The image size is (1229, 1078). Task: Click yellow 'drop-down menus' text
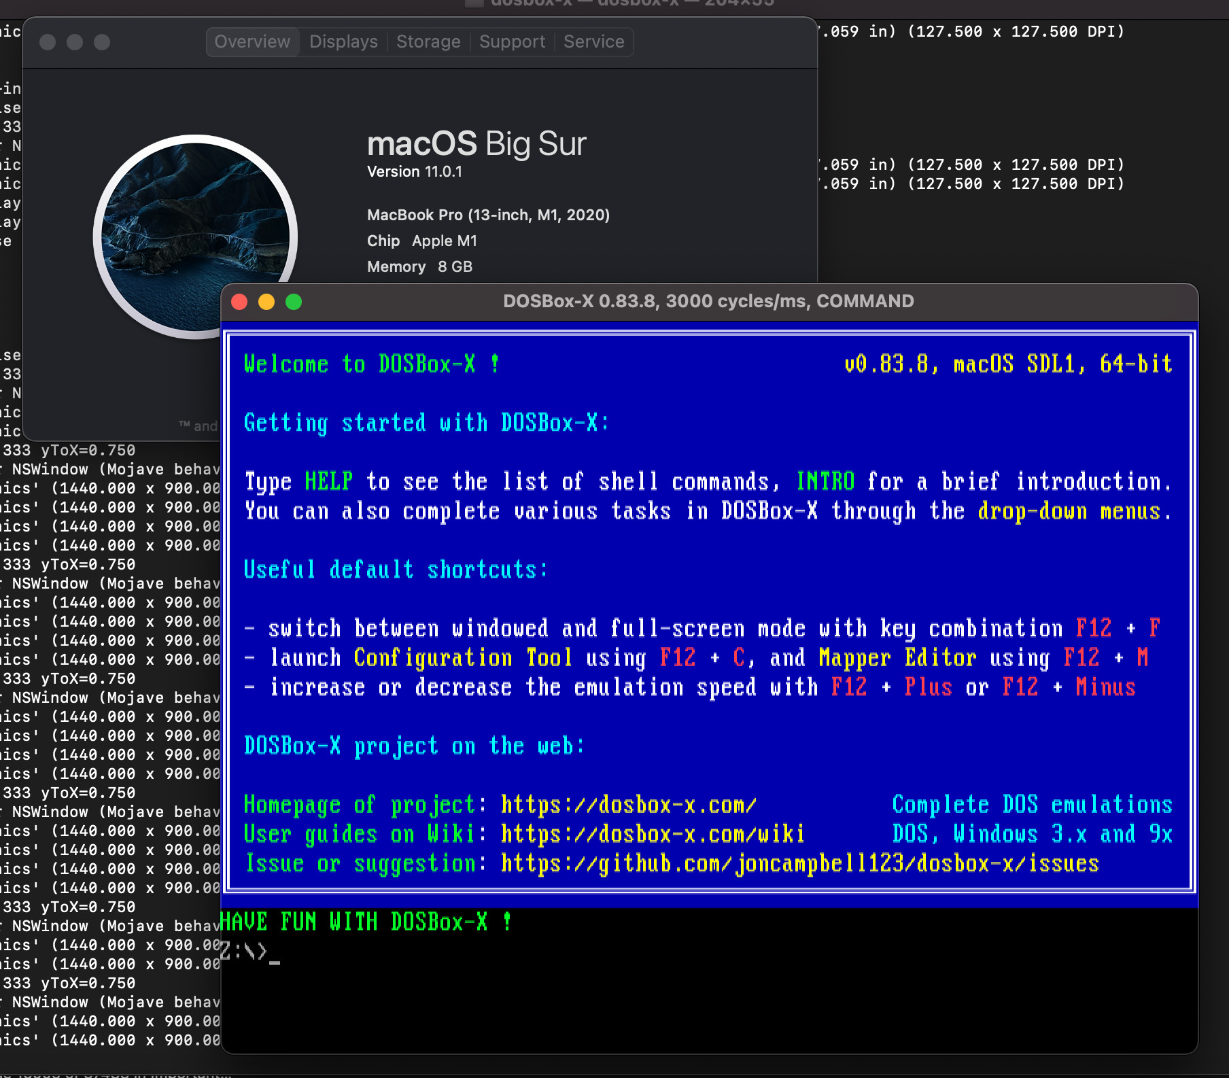tap(1069, 511)
